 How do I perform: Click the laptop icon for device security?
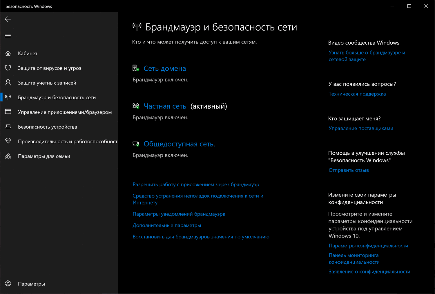click(x=8, y=127)
